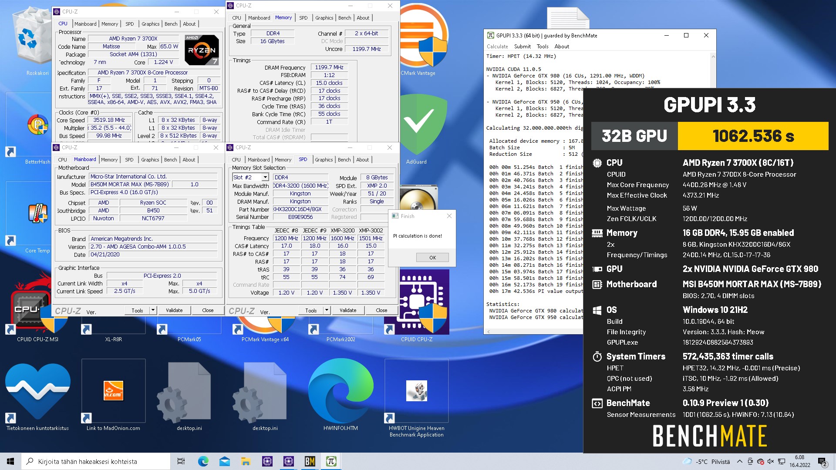Click Tools button in Mainboard CPU-Z window
This screenshot has width=836, height=470.
tap(137, 310)
